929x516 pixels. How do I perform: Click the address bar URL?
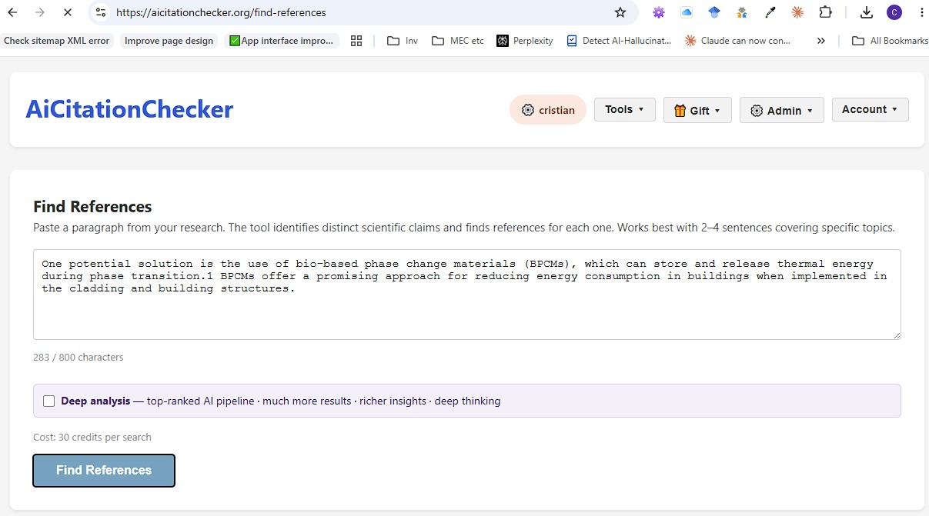pyautogui.click(x=221, y=12)
